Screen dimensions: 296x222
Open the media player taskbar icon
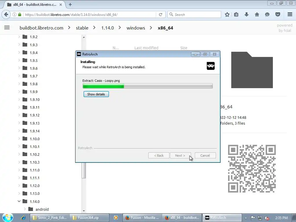coord(116,218)
